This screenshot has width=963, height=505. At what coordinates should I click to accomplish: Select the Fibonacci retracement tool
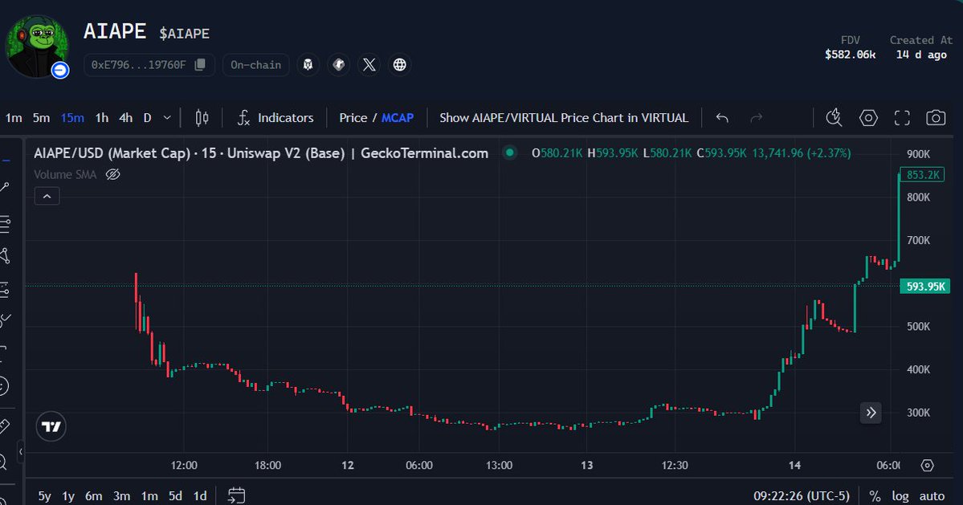5,224
